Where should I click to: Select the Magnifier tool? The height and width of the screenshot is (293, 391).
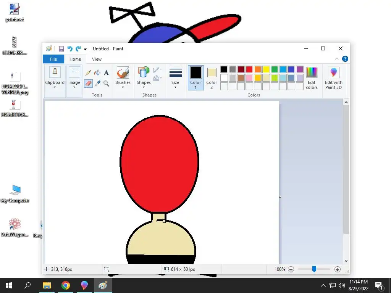click(106, 83)
